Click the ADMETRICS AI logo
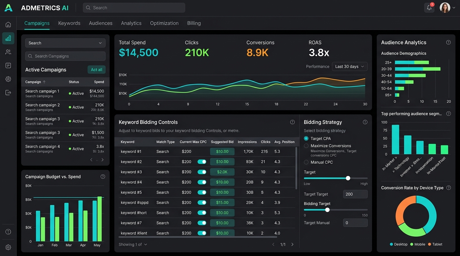This screenshot has width=460, height=256. pos(36,8)
